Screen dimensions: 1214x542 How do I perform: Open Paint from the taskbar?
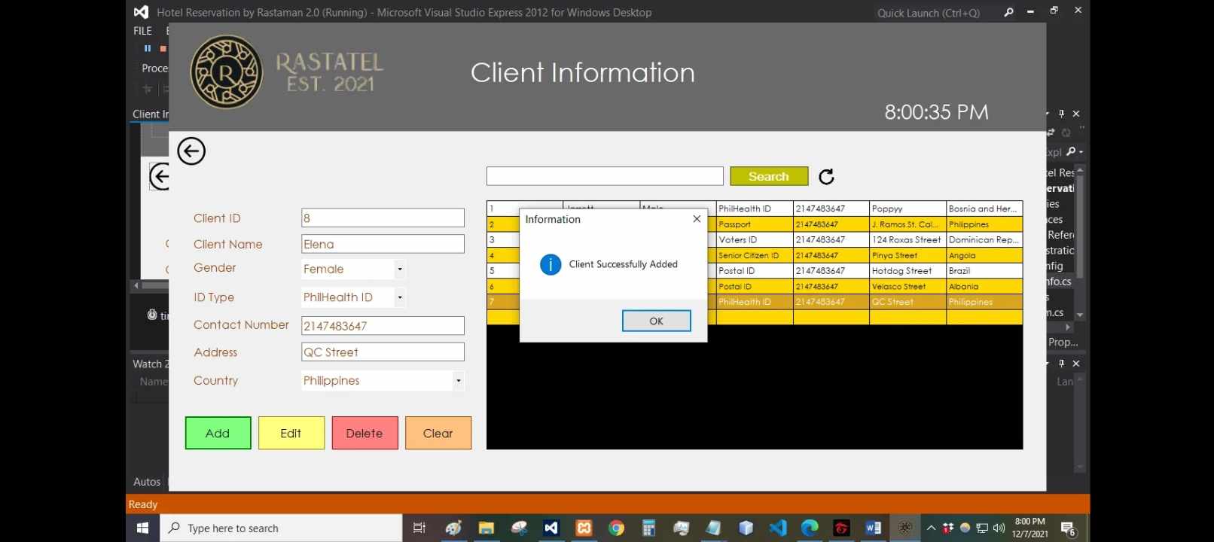(x=453, y=528)
